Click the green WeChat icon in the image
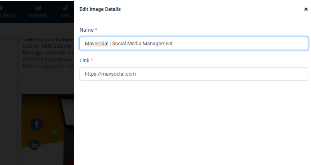The width and height of the screenshot is (311, 165). point(55,131)
